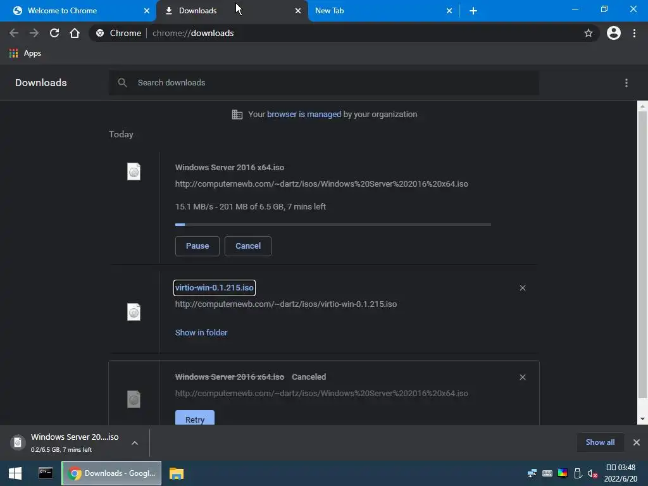
Task: Click the Chrome Downloads taskbar button
Action: coord(111,473)
